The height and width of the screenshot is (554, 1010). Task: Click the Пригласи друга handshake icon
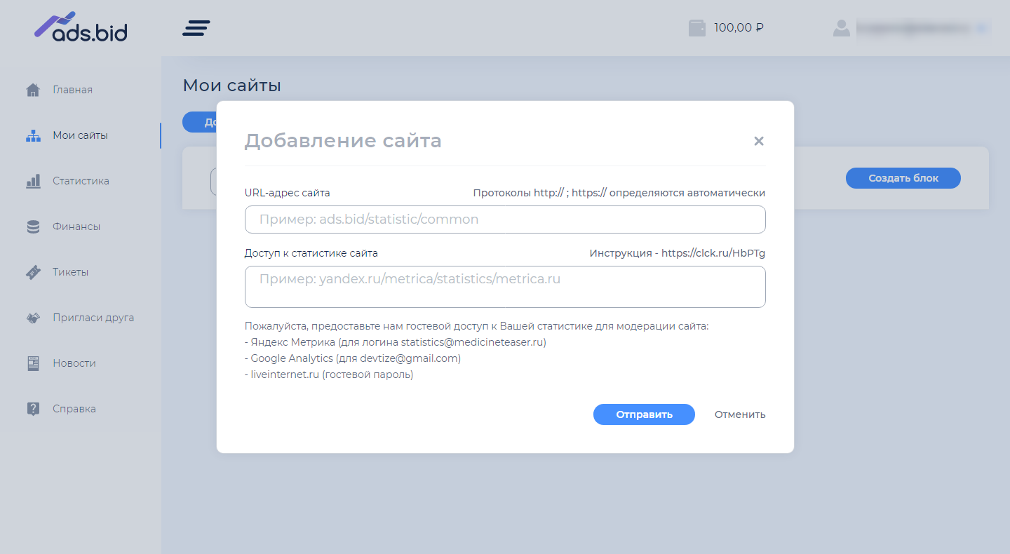tap(33, 317)
